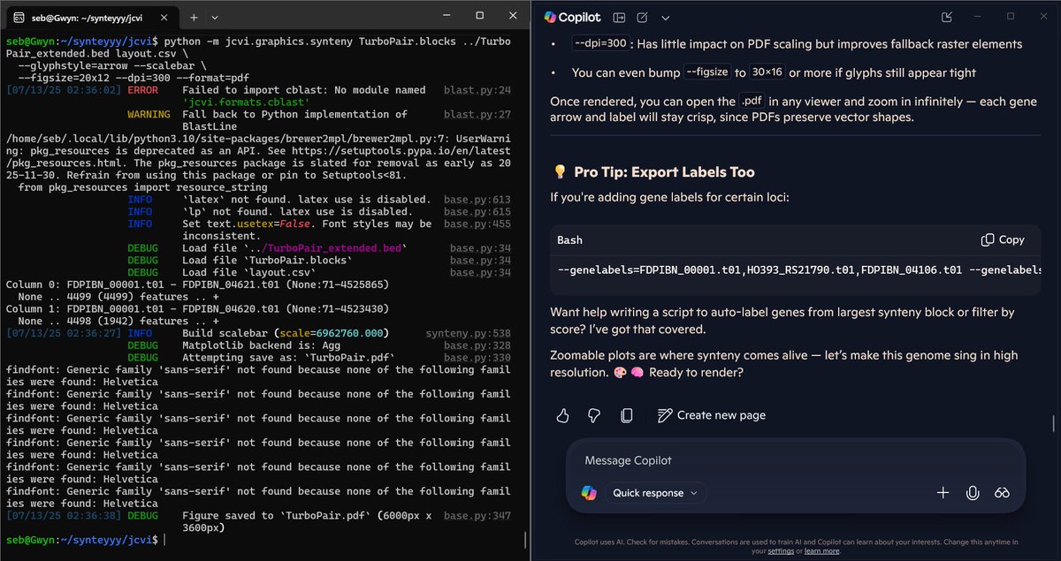Copy the Bash code block
The width and height of the screenshot is (1061, 561).
(1003, 239)
